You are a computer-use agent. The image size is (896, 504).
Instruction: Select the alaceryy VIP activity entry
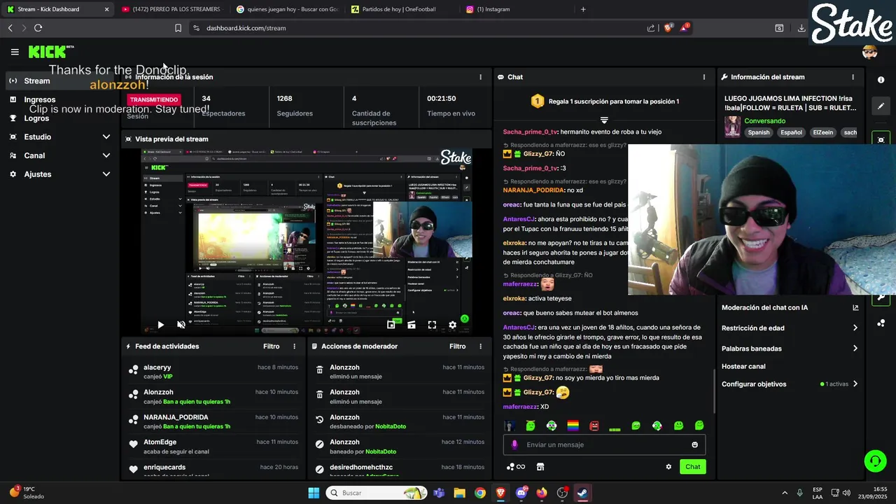point(213,372)
